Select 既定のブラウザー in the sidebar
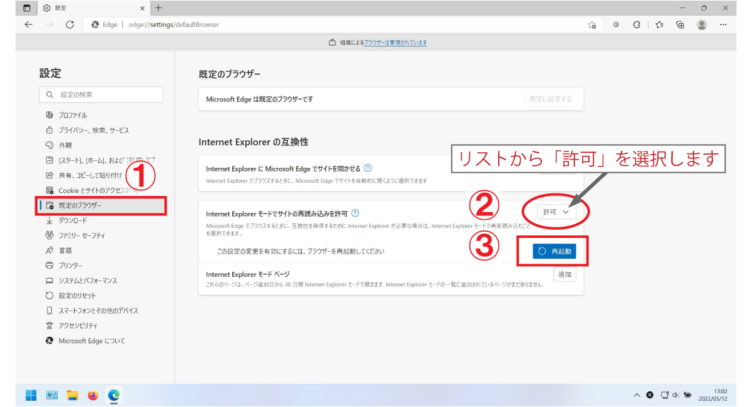This screenshot has width=751, height=407. [x=102, y=205]
